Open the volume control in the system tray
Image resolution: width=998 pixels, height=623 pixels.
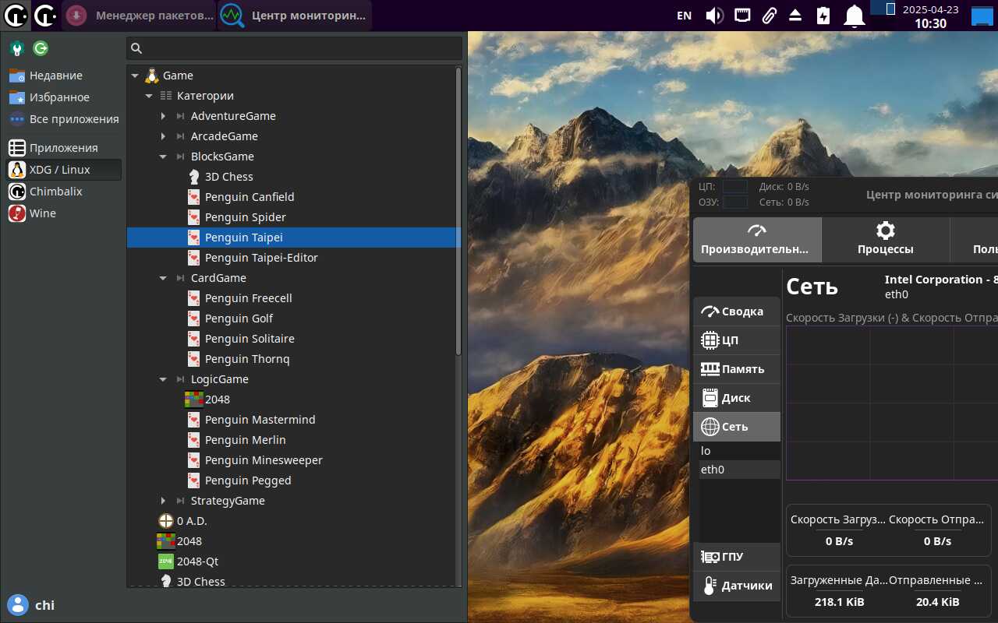(714, 16)
